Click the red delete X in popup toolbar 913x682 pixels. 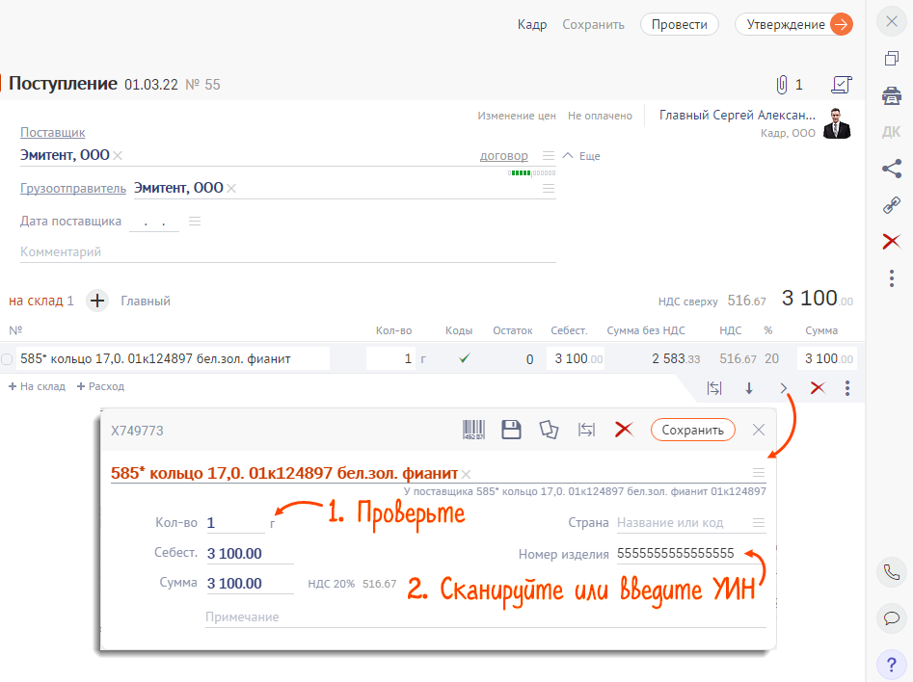pos(624,430)
